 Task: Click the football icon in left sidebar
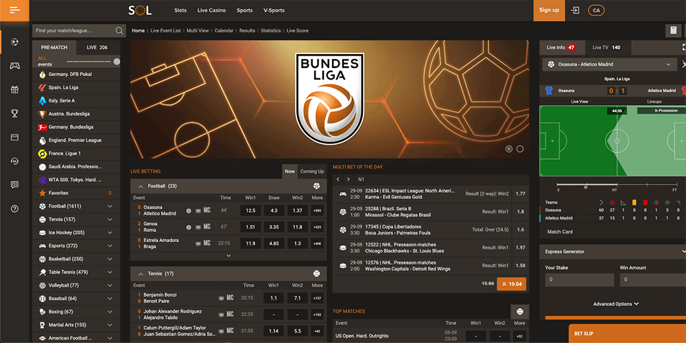(14, 43)
